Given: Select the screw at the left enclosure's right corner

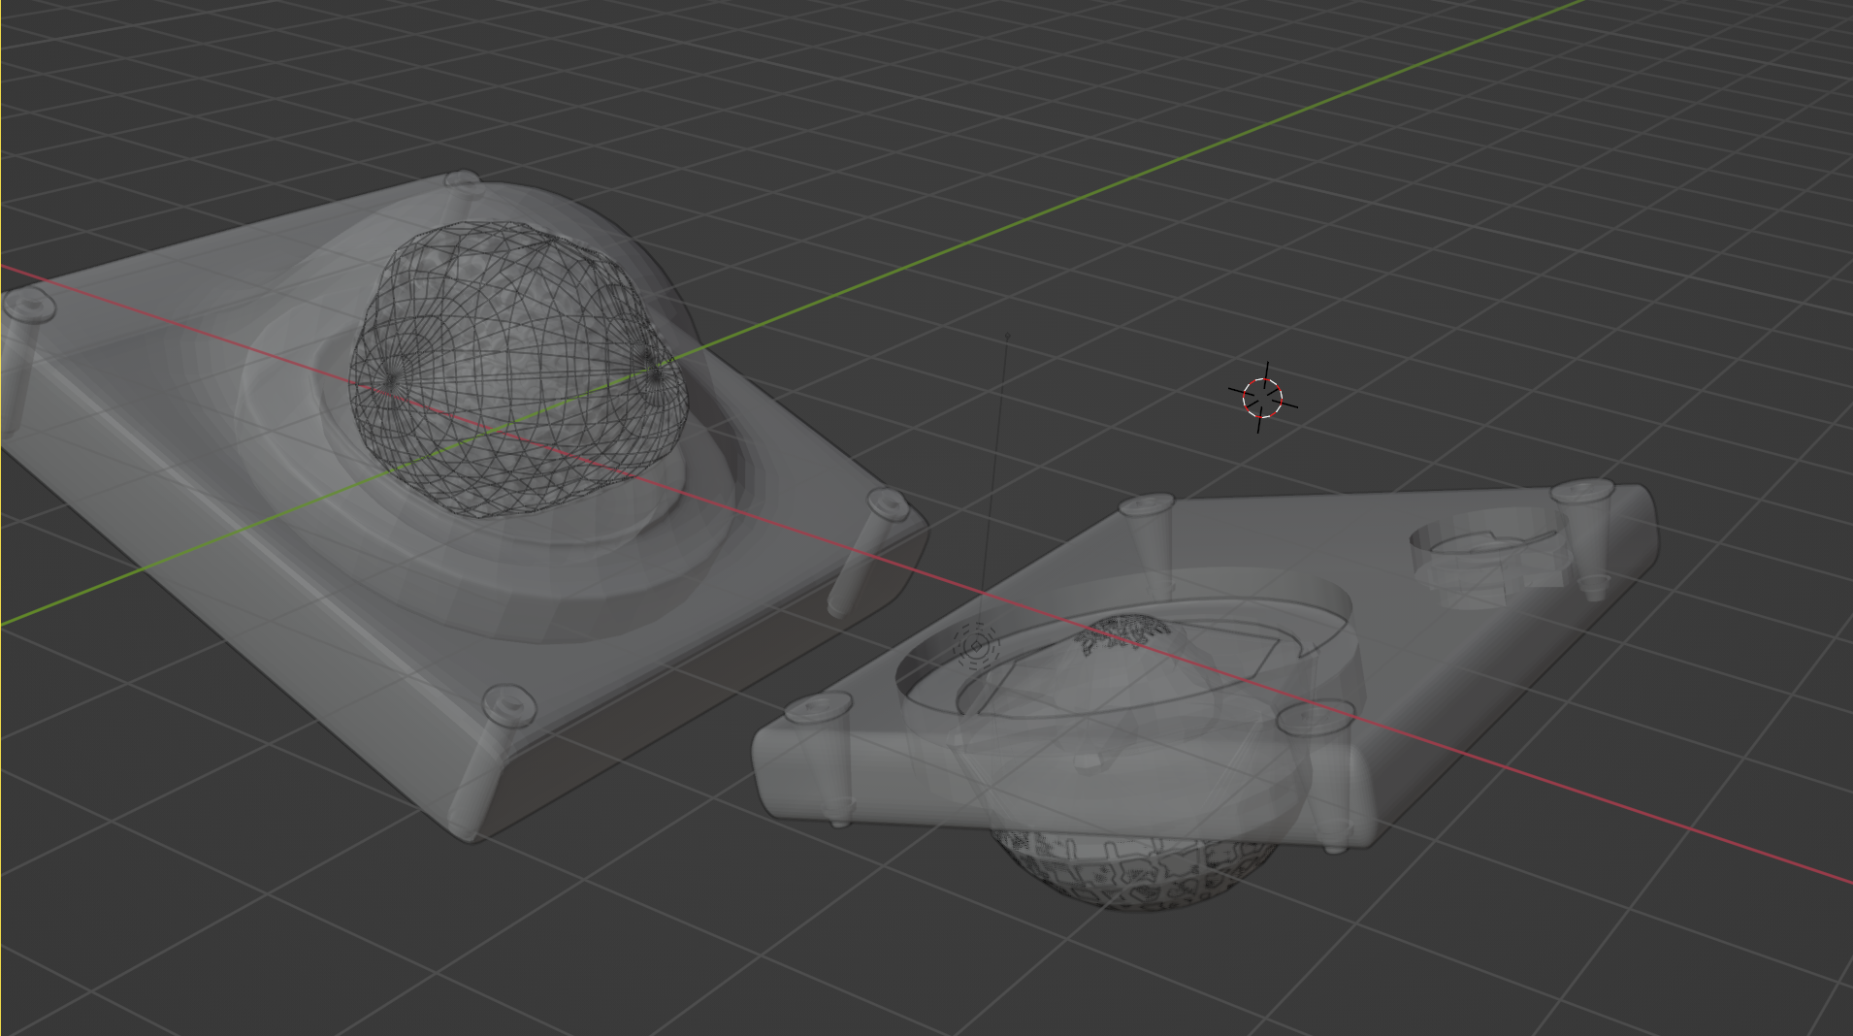Looking at the screenshot, I should pyautogui.click(x=866, y=550).
